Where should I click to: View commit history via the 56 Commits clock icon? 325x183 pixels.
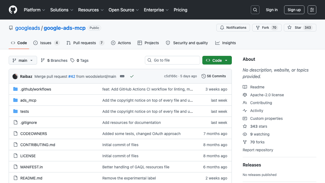coord(203,76)
